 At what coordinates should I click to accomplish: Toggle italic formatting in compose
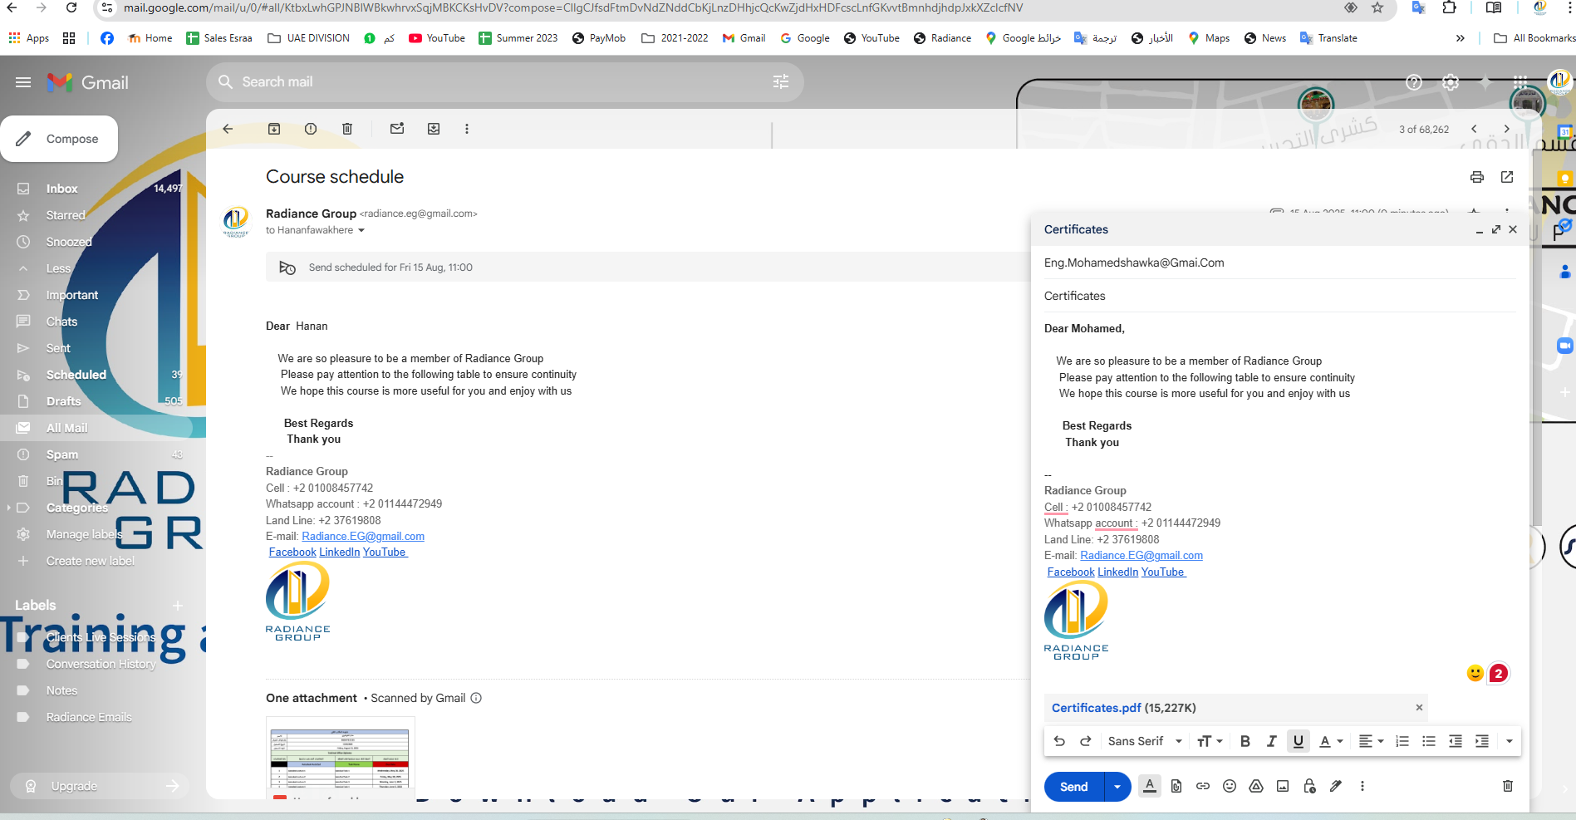point(1271,741)
